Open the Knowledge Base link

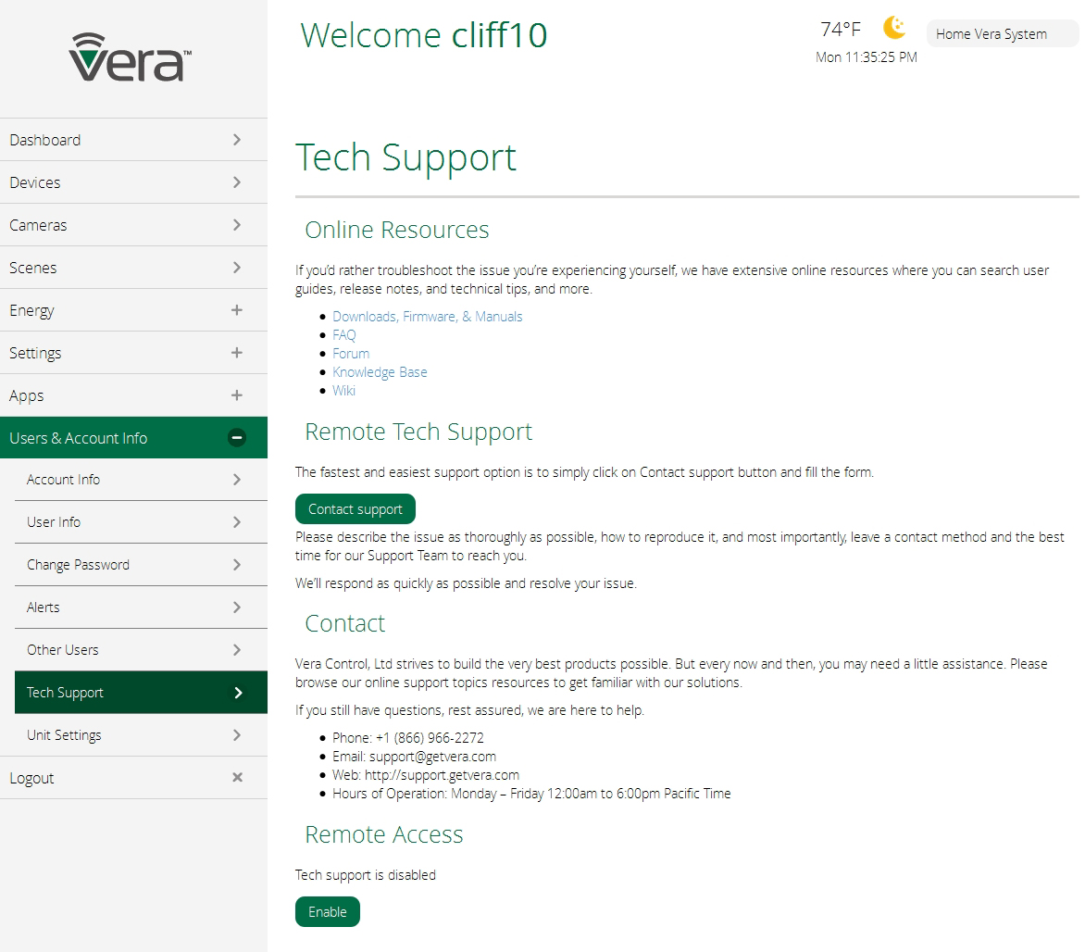(x=380, y=372)
